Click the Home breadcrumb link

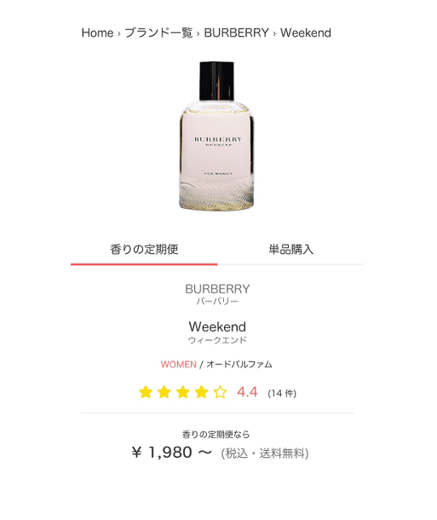tap(97, 33)
